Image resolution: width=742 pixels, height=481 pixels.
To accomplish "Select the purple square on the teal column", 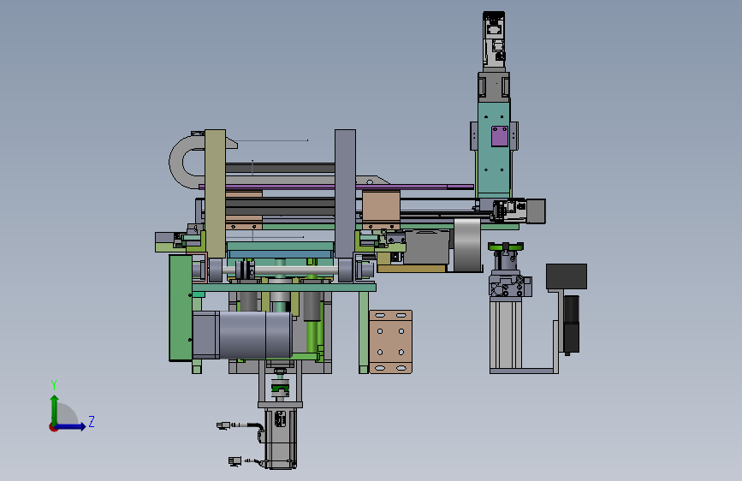I will click(x=499, y=136).
